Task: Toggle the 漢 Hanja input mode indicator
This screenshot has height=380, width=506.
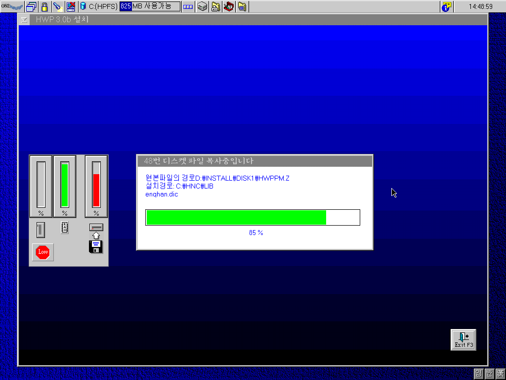Action: (x=500, y=374)
